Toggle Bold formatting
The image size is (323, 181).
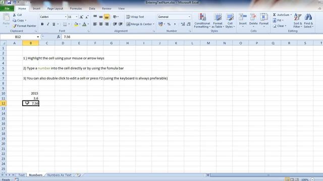(x=42, y=24)
